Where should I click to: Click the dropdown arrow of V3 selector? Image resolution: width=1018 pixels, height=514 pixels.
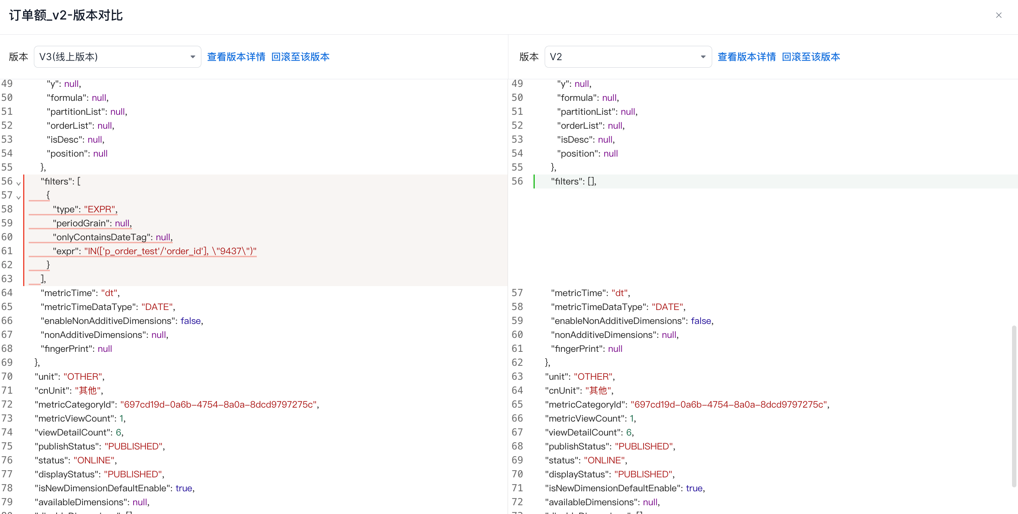pyautogui.click(x=193, y=57)
